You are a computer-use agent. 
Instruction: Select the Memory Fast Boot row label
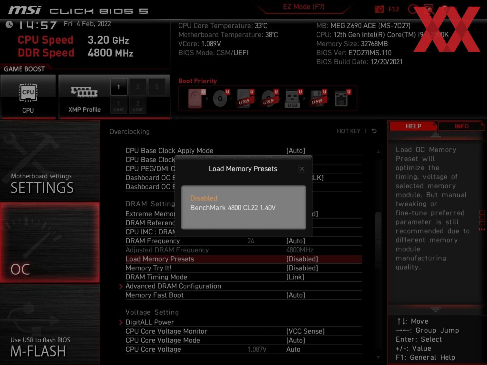pyautogui.click(x=154, y=295)
